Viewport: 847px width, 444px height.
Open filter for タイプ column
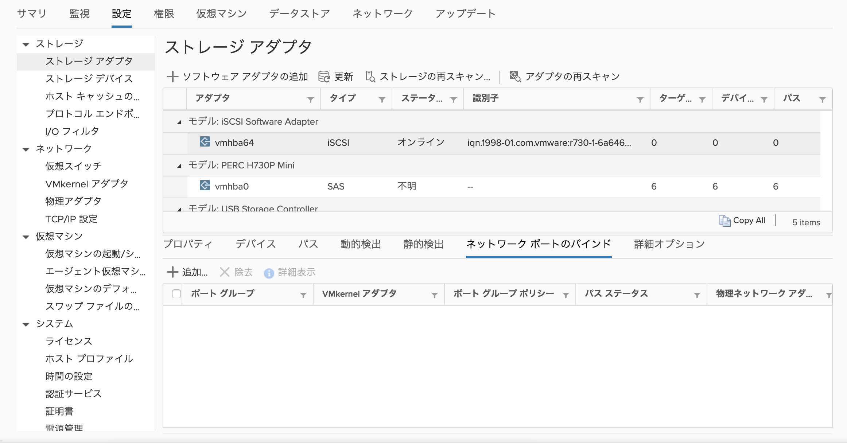click(x=382, y=100)
